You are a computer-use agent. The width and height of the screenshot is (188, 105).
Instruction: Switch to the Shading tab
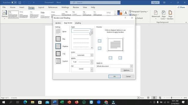point(78,23)
